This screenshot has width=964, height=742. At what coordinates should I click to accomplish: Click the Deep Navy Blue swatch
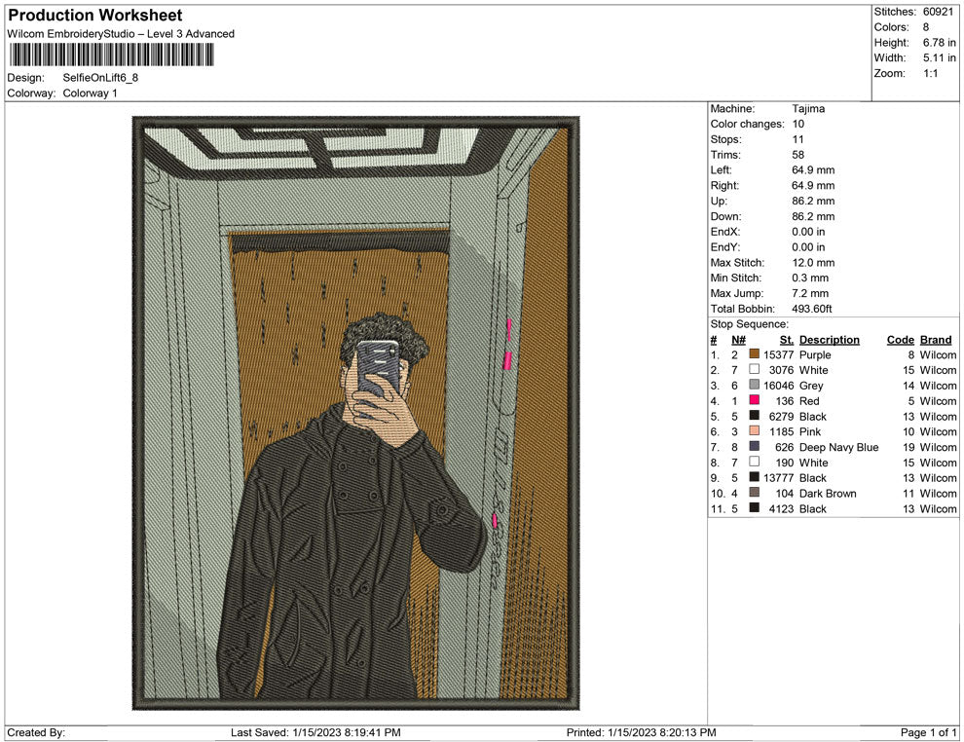[755, 446]
